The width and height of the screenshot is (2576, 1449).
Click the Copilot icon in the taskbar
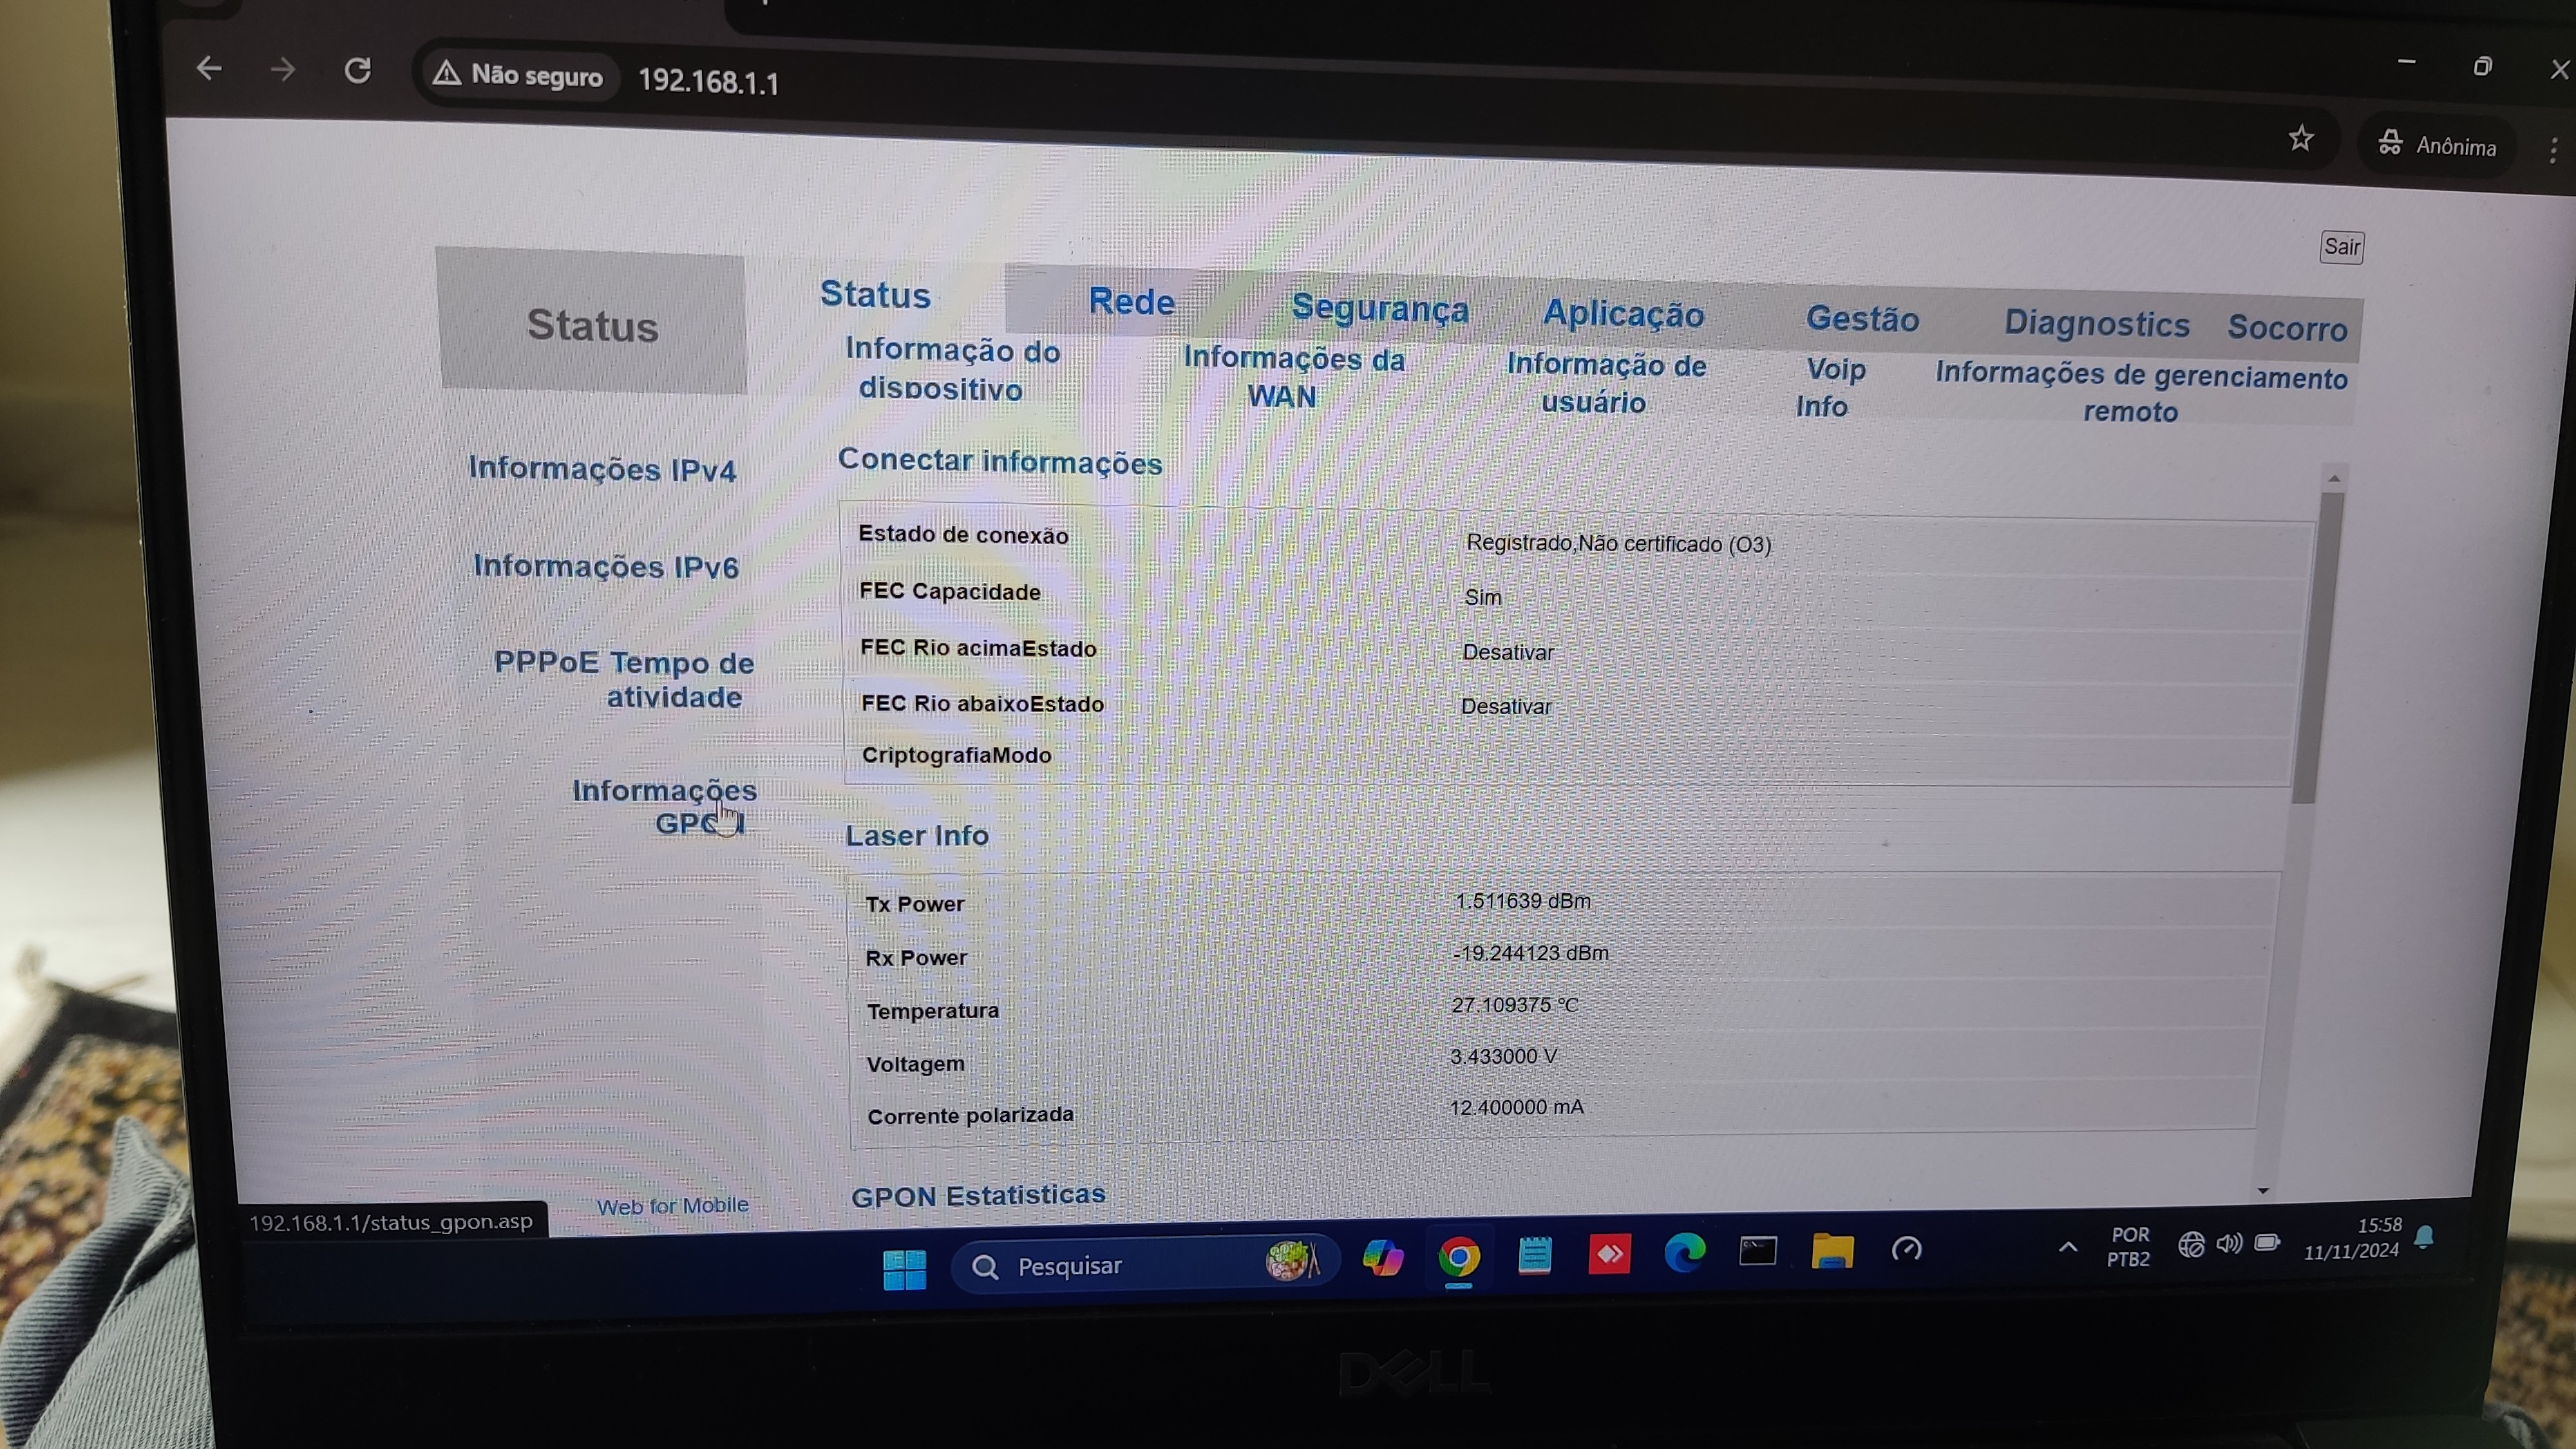pyautogui.click(x=1382, y=1257)
